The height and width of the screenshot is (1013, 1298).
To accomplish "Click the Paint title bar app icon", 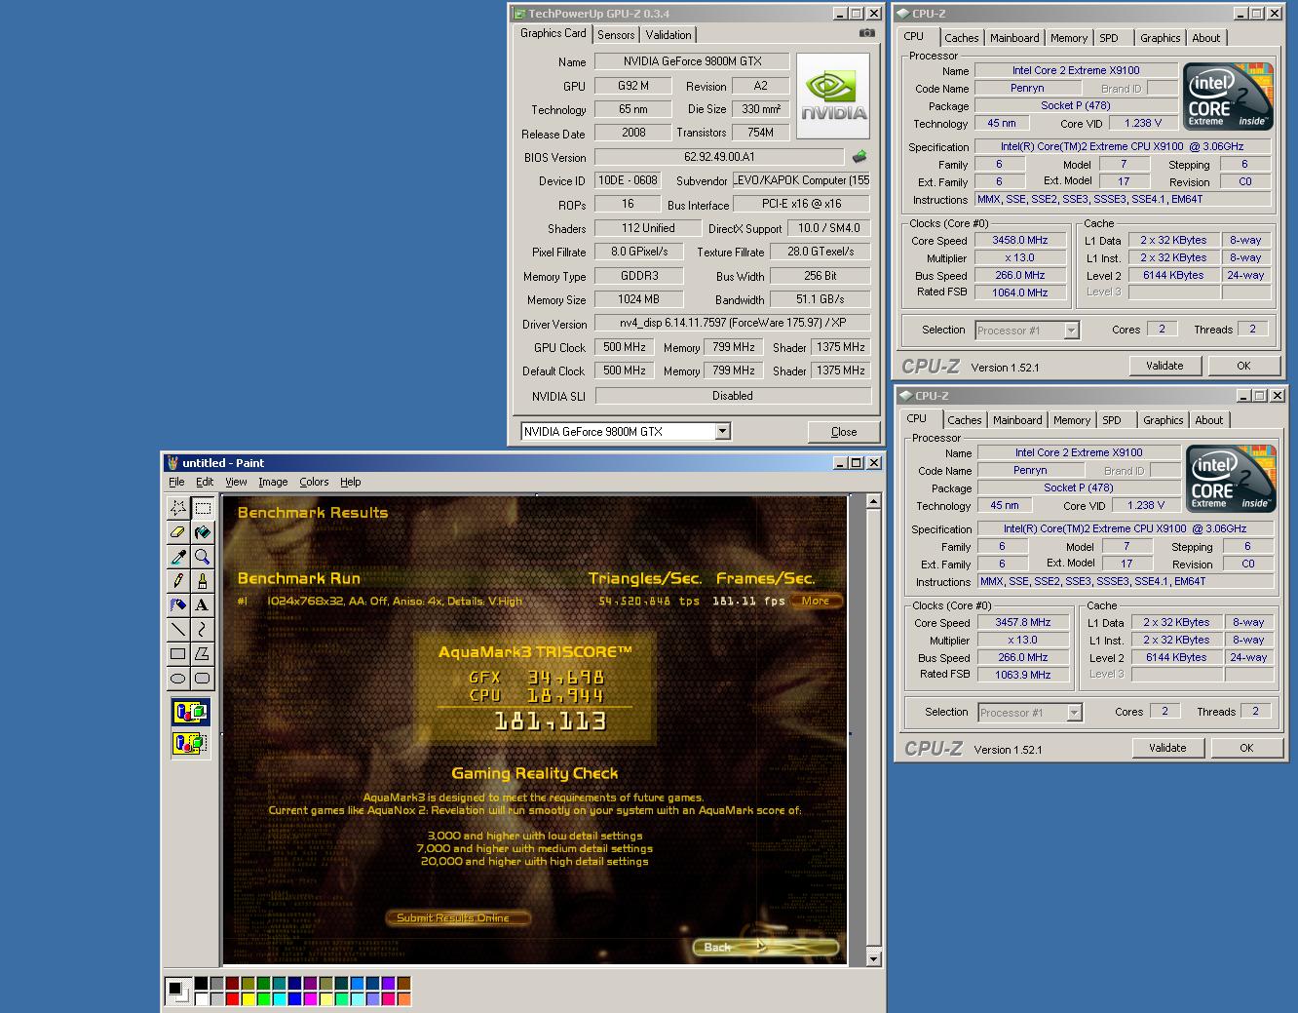I will pos(172,463).
